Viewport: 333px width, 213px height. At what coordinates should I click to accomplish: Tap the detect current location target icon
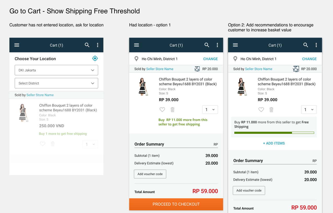coord(95,58)
